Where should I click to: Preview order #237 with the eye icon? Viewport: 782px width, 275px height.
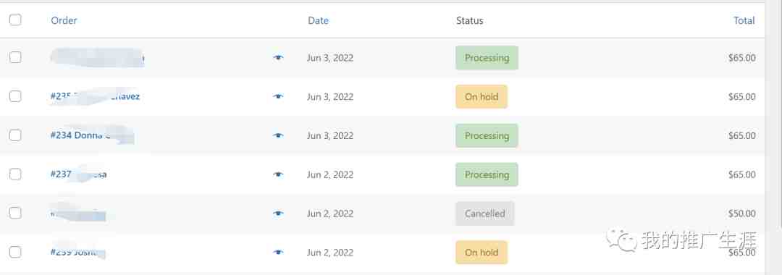(x=278, y=174)
